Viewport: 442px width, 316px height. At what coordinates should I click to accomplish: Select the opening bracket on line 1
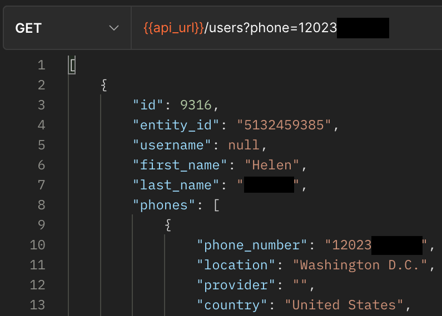[x=72, y=66]
